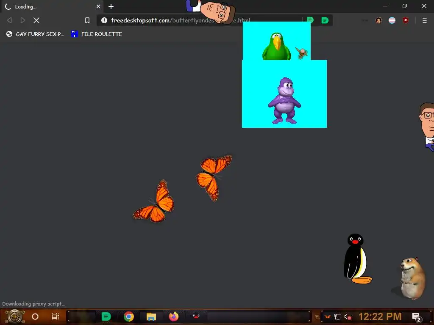Open the Action Center notifications icon
This screenshot has width=434, height=325.
[416, 317]
